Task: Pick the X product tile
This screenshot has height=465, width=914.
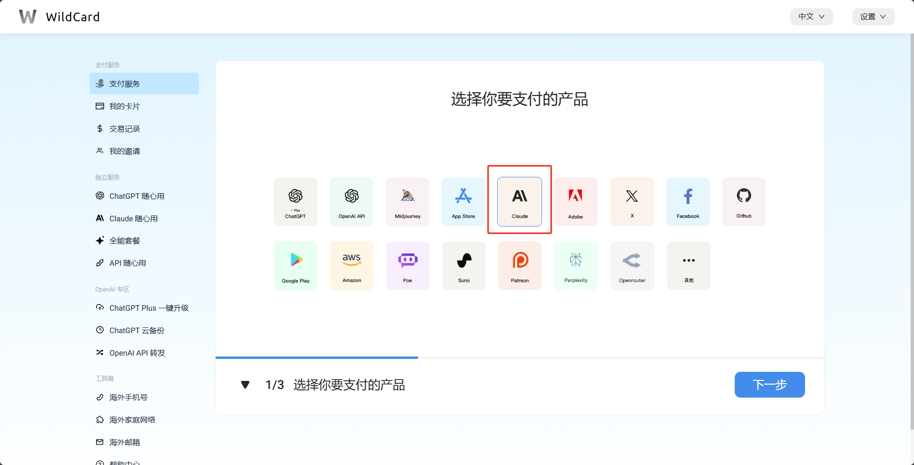Action: point(632,202)
